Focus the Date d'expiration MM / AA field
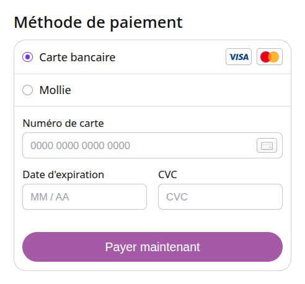Image resolution: width=305 pixels, height=284 pixels. pyautogui.click(x=84, y=197)
